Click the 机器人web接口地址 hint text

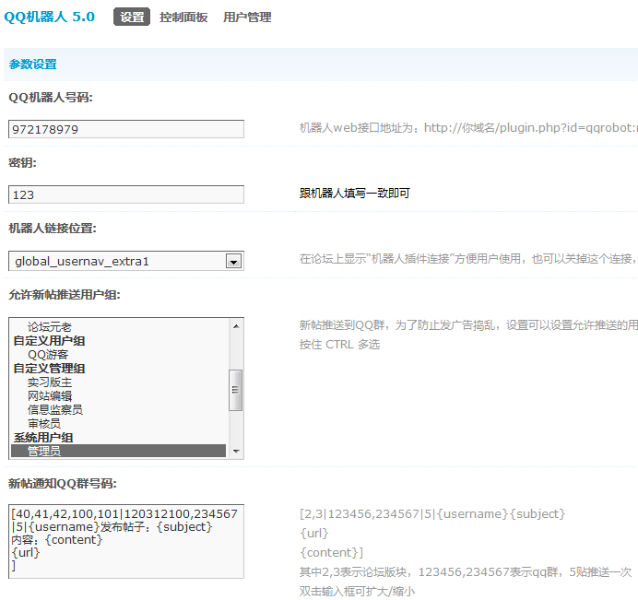[x=468, y=128]
